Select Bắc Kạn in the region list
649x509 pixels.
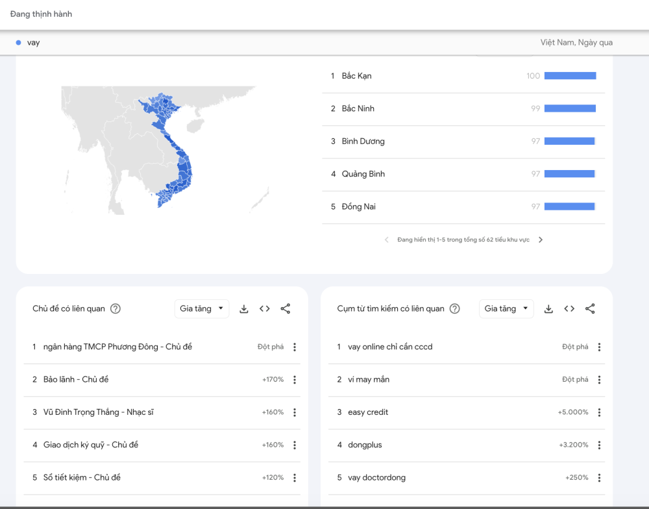point(357,76)
